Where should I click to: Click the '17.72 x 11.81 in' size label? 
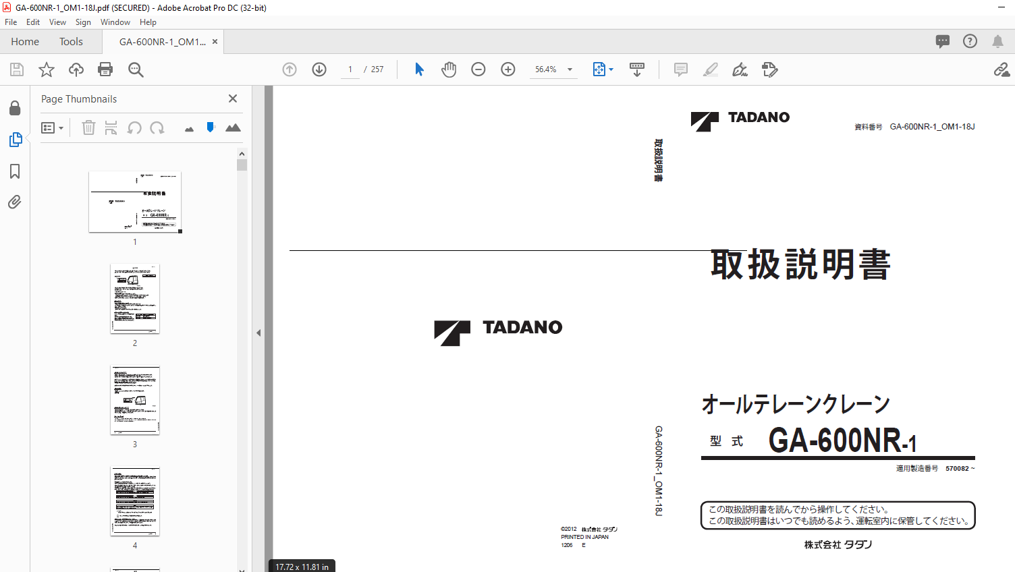point(302,567)
